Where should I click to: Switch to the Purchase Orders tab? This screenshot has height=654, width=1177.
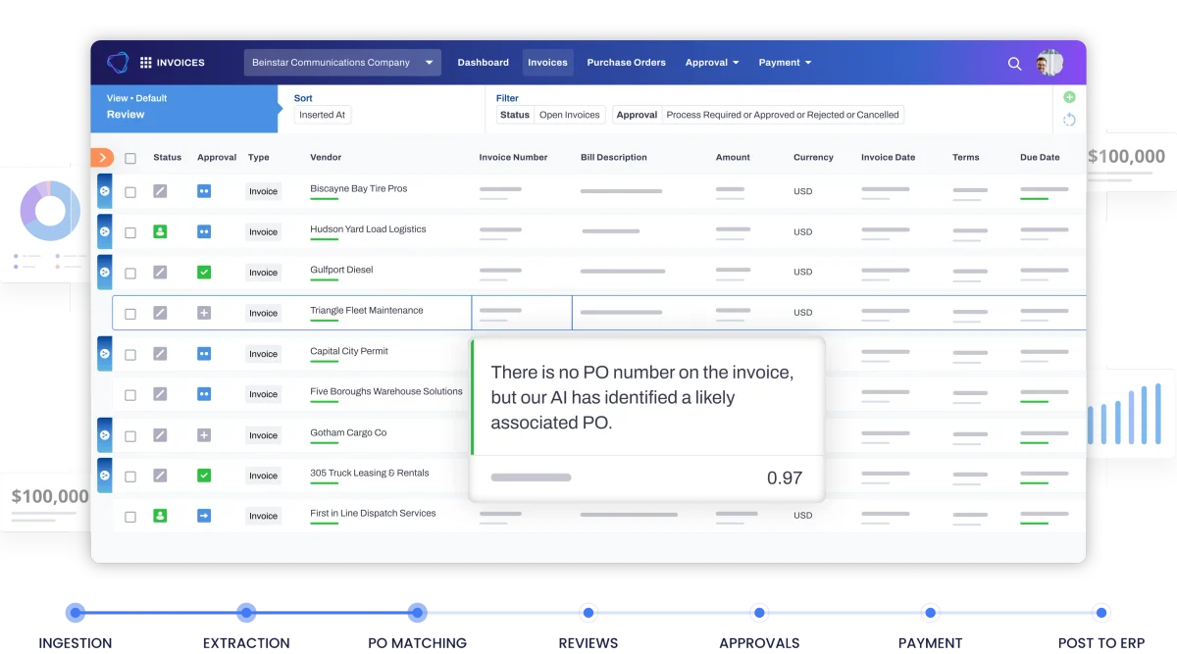click(x=626, y=62)
